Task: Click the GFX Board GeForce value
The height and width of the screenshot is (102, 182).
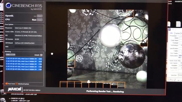Action: 28,43
